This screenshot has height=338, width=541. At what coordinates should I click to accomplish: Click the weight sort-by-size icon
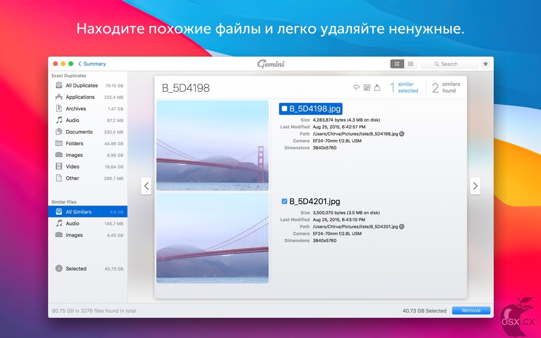pyautogui.click(x=377, y=87)
